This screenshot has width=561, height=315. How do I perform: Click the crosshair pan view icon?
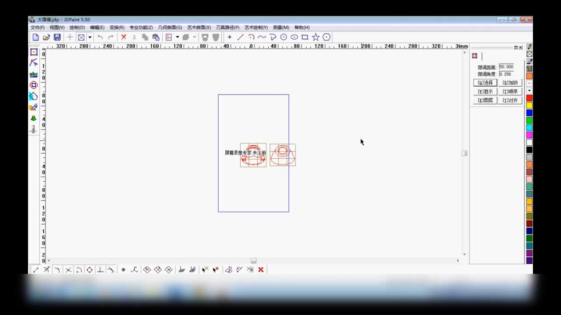70,37
